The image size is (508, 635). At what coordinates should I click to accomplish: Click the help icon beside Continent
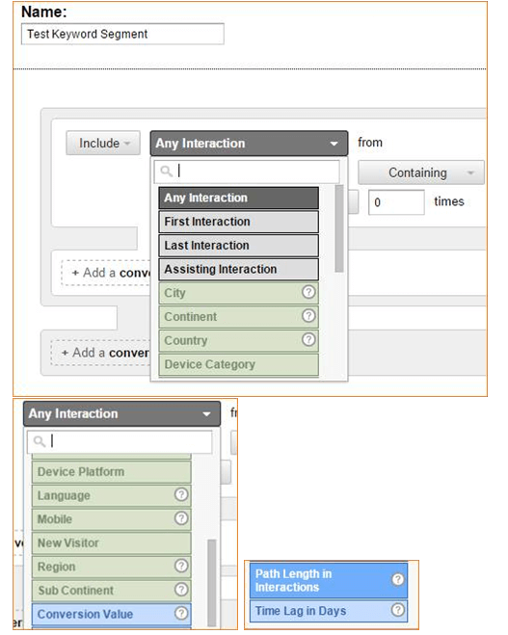coord(308,316)
